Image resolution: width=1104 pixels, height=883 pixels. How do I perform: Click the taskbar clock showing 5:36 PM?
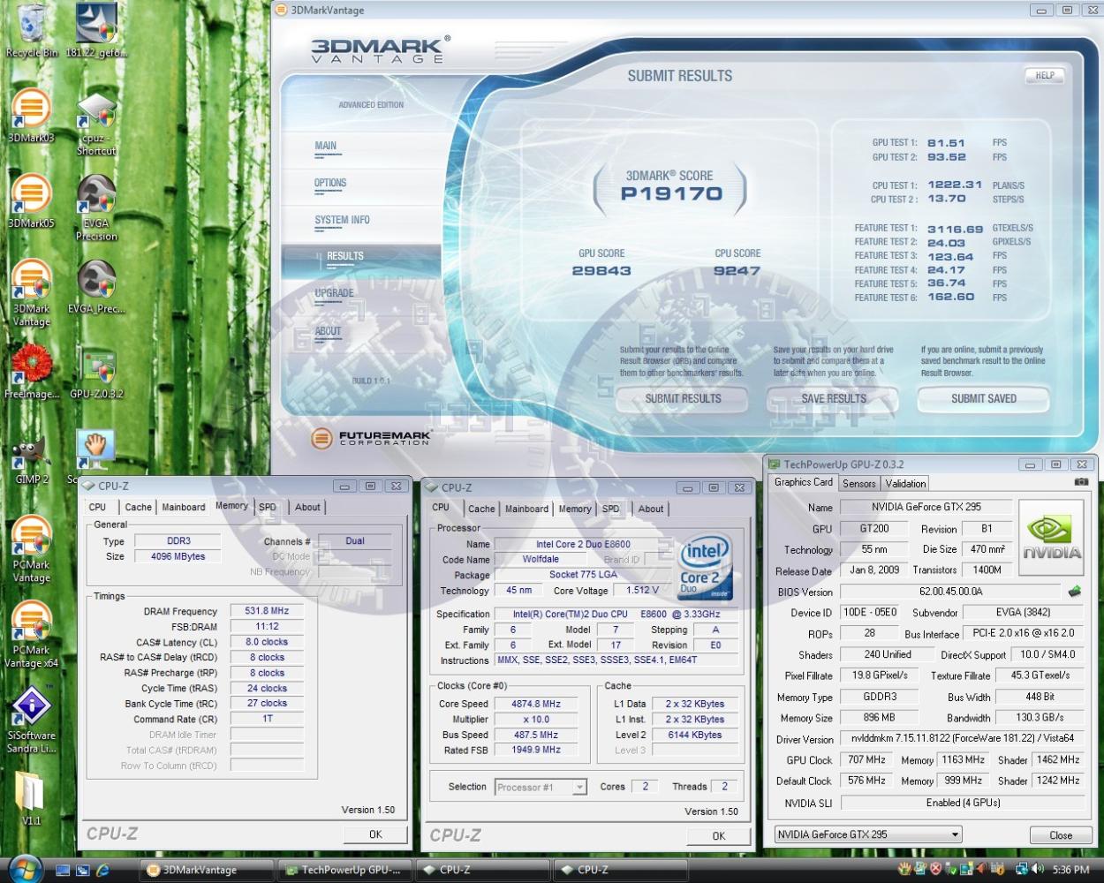tap(1070, 870)
